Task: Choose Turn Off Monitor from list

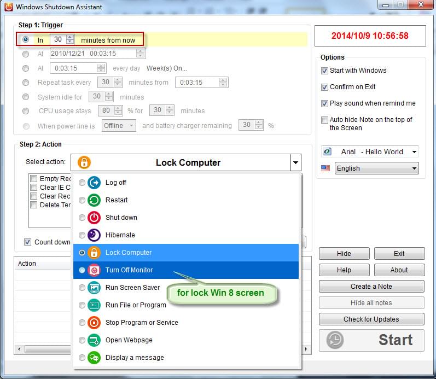Action: pos(129,270)
